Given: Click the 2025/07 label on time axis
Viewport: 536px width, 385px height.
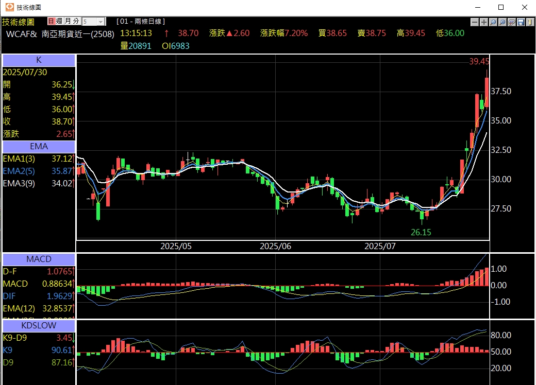Looking at the screenshot, I should pyautogui.click(x=380, y=246).
